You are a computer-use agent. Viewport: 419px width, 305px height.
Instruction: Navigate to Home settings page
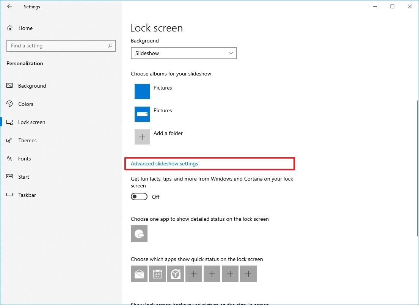tap(25, 28)
